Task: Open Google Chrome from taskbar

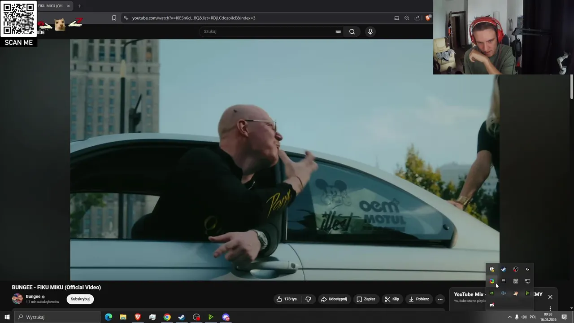Action: pos(167,317)
